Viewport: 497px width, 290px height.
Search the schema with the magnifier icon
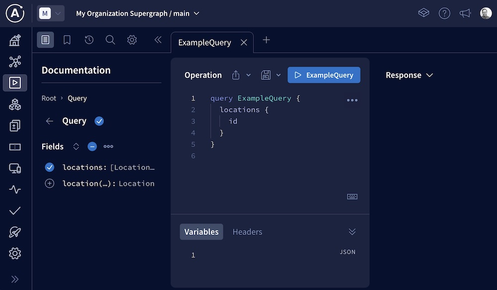coord(110,40)
